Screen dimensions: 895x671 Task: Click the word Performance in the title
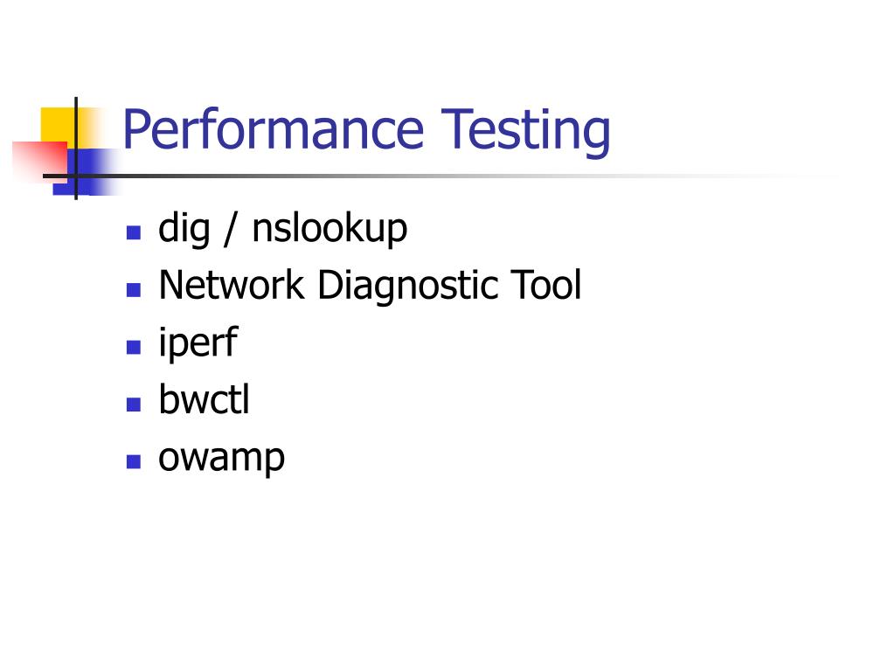[x=274, y=129]
